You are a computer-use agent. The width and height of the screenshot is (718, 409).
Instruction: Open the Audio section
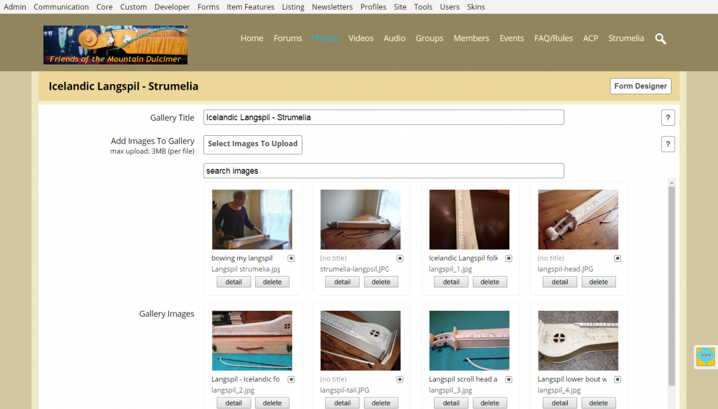(x=394, y=38)
